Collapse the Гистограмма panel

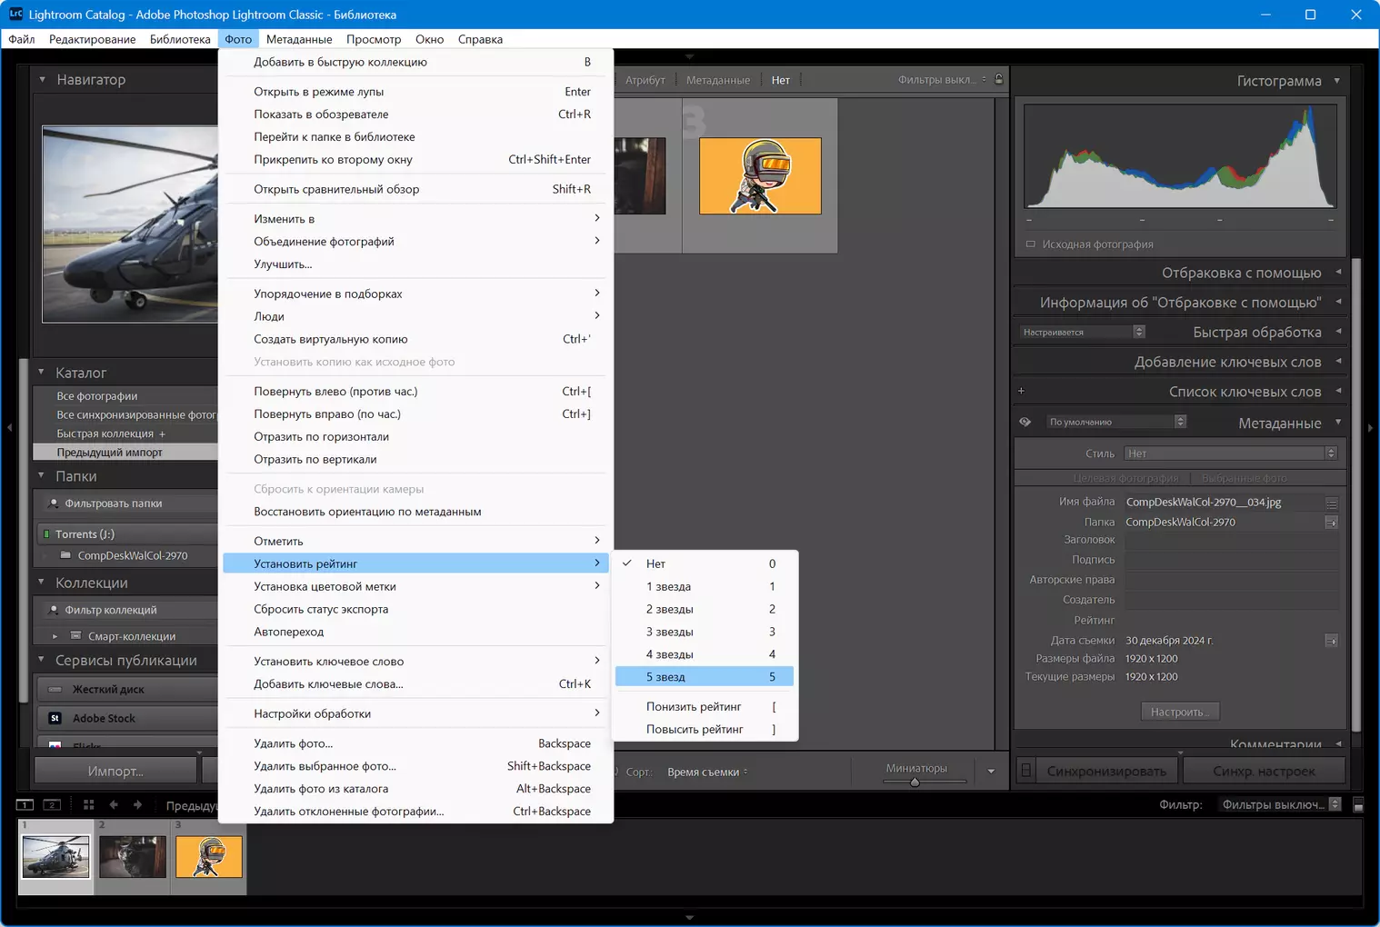(1337, 80)
